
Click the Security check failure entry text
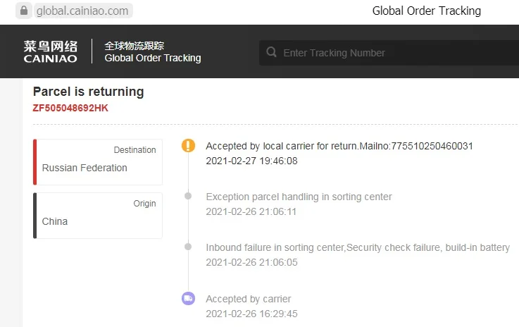point(358,247)
